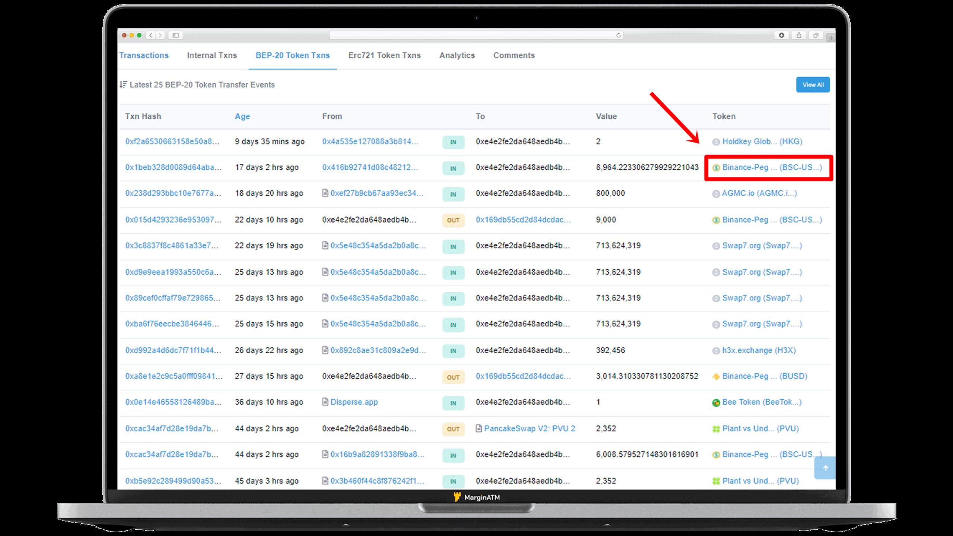Click the AGMC.io token icon

point(716,194)
